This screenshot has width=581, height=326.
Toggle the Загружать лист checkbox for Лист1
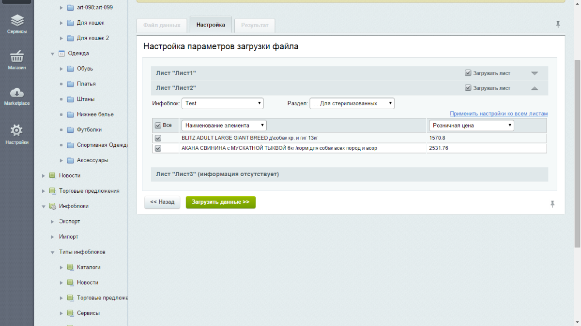click(468, 73)
